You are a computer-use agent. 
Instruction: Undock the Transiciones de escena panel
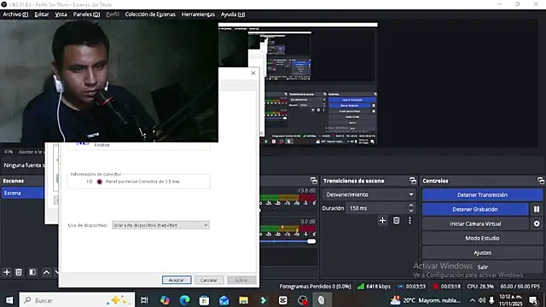[x=413, y=181]
